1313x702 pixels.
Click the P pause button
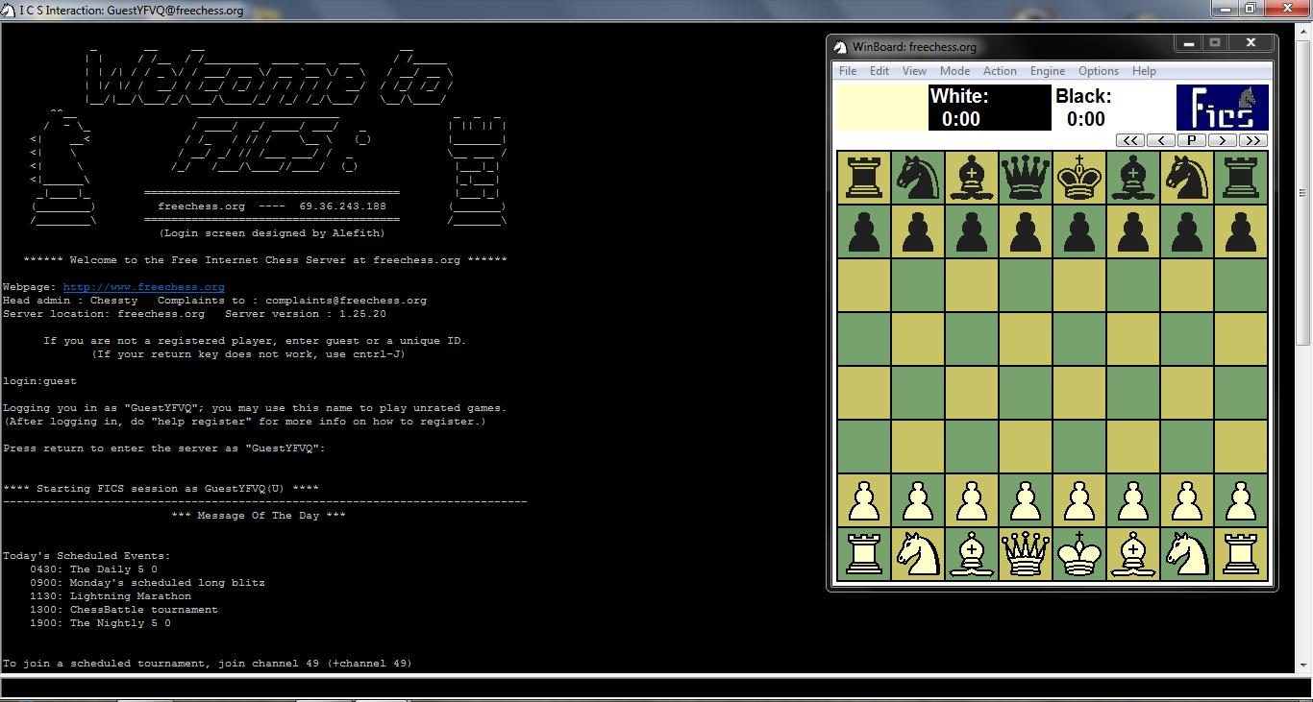click(x=1192, y=140)
